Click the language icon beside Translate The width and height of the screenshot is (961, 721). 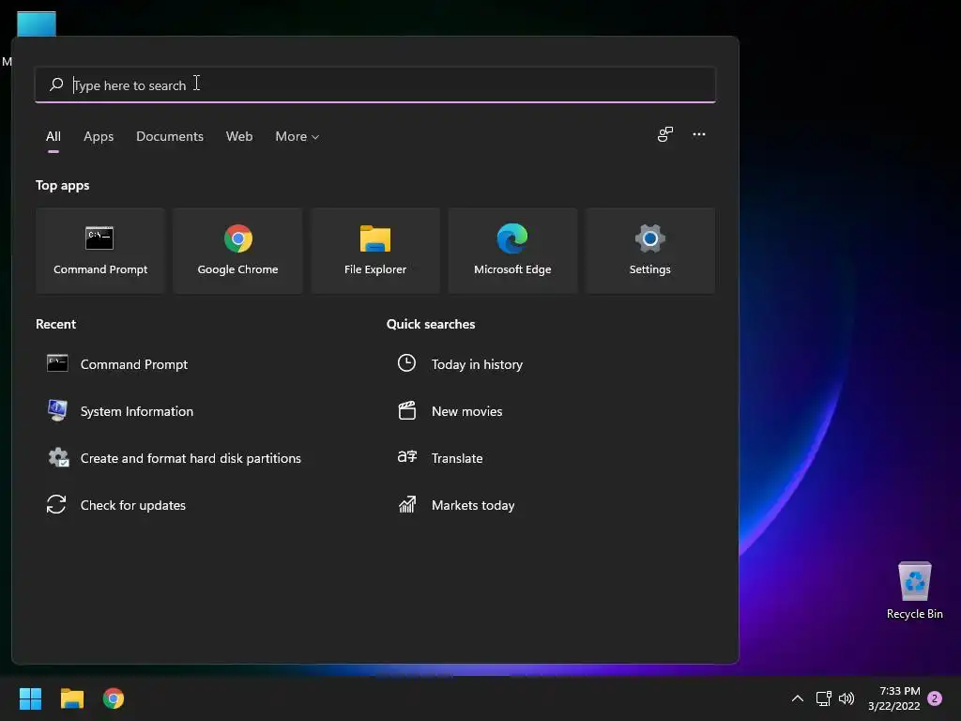coord(407,457)
